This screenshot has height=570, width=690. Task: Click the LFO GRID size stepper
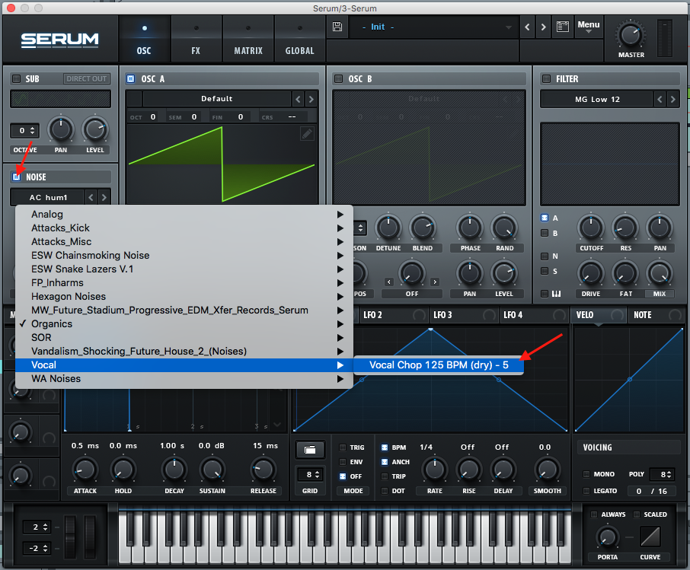click(x=310, y=475)
